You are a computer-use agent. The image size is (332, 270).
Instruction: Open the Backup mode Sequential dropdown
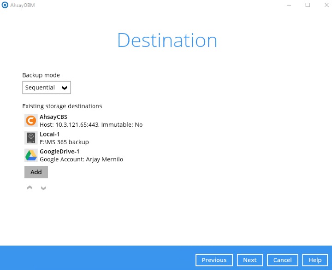click(47, 88)
